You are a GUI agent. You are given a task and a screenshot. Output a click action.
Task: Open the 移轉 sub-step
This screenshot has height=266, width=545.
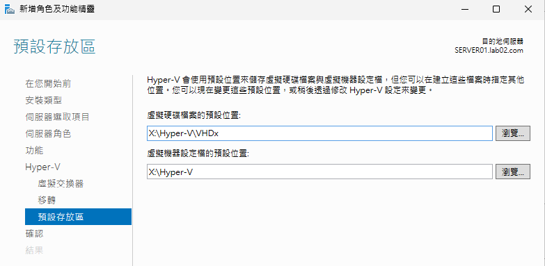tap(47, 201)
